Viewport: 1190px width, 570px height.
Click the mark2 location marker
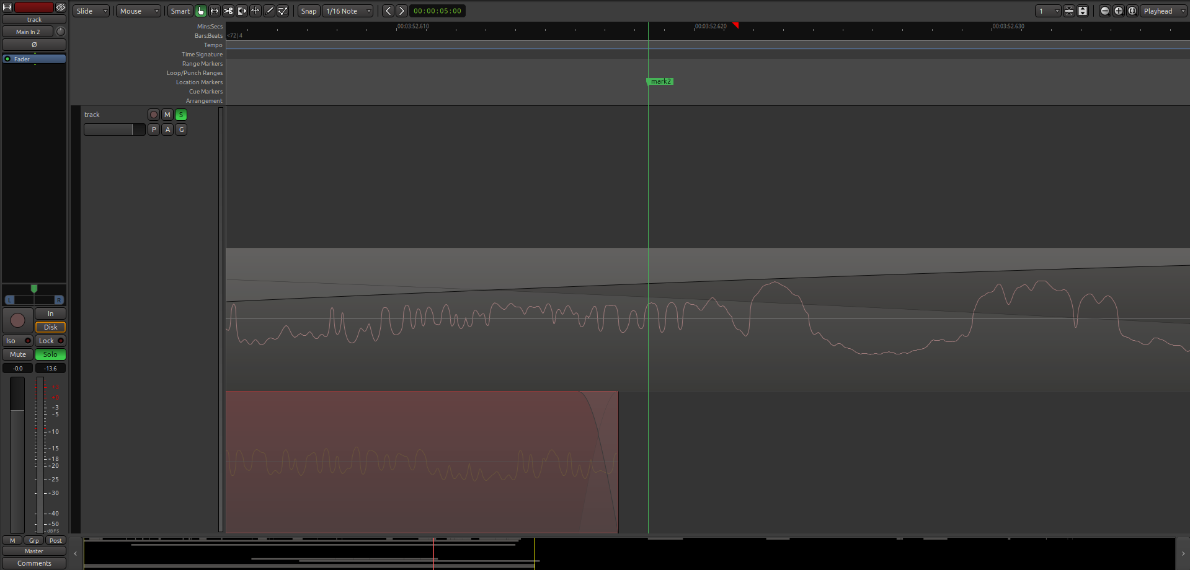coord(660,82)
